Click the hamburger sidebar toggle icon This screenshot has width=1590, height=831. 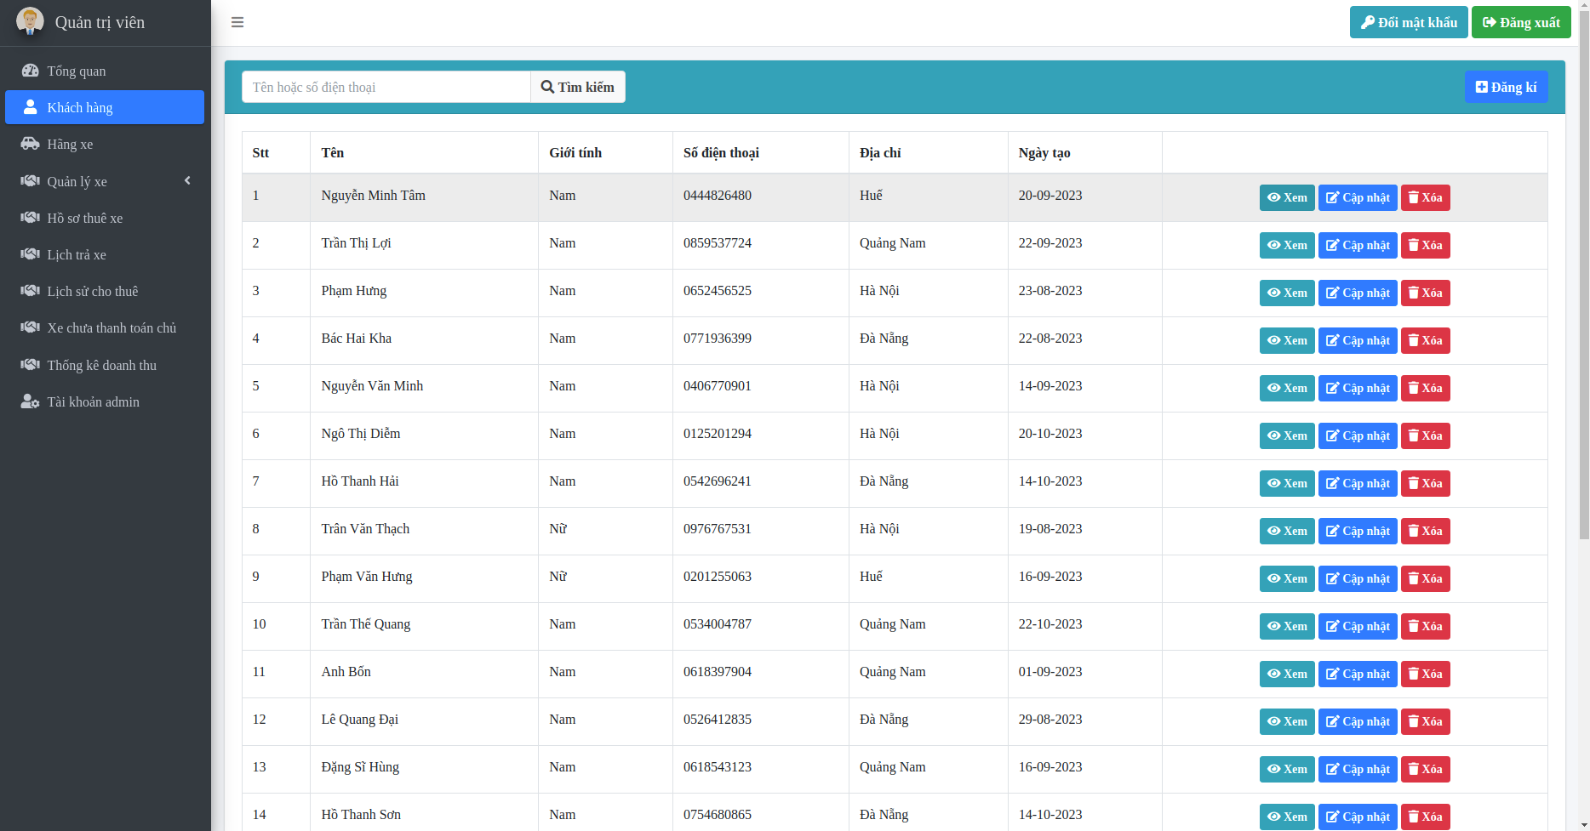(237, 22)
